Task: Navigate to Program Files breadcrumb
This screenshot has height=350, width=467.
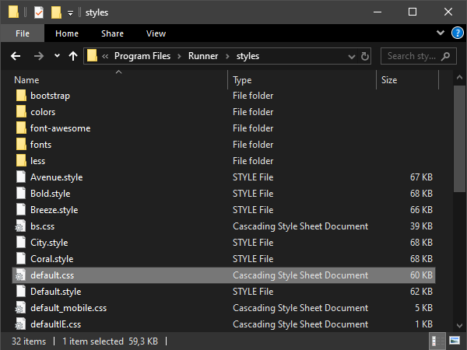Action: pos(142,56)
